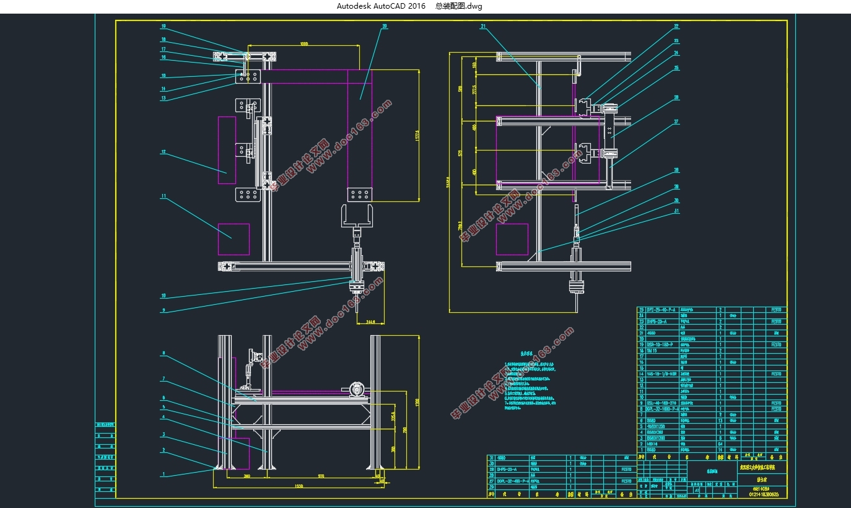Pick callout number 21 in the top-right view

tap(483, 27)
